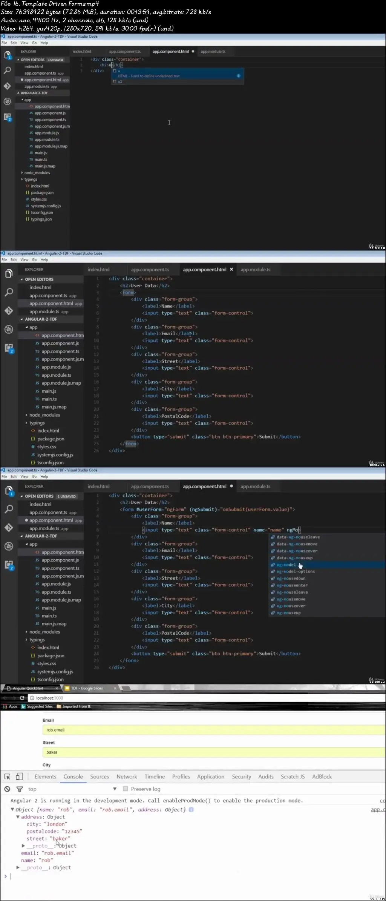
Task: Open Search icon in the app.component.html - Angular-2-TDF window
Action: [x=9, y=292]
